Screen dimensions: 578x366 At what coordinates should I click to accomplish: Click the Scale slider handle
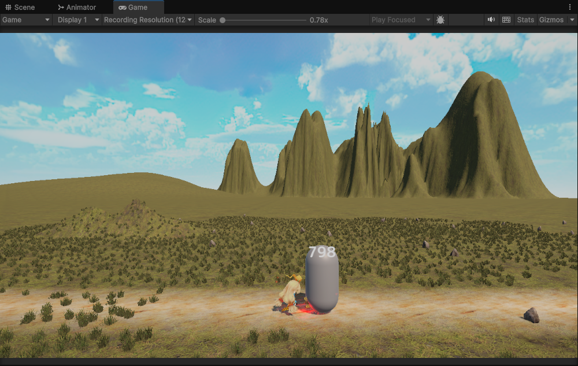point(223,20)
